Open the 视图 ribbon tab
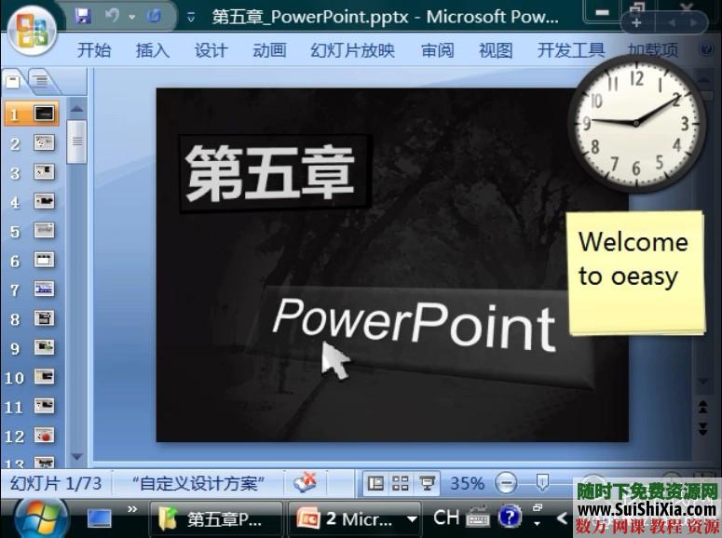 tap(496, 49)
